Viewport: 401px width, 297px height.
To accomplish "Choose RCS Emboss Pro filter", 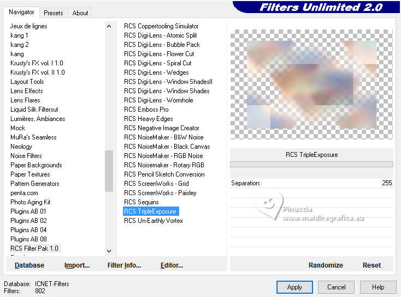I will pos(146,110).
